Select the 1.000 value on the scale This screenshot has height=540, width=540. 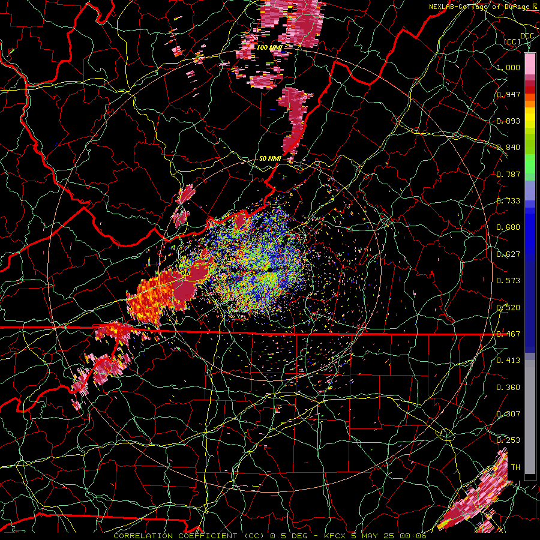(x=508, y=67)
